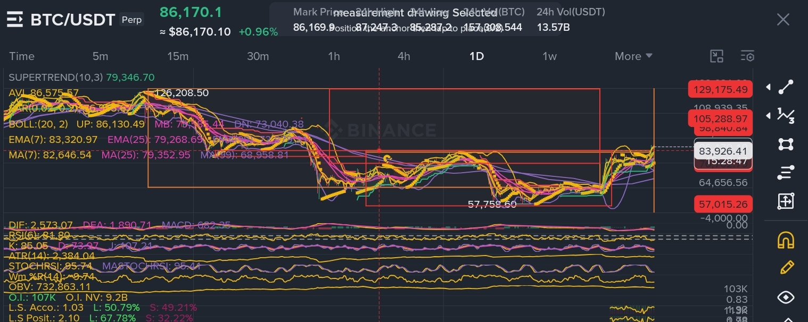Expand the wave tool submenu arrow
808x322 pixels.
pos(768,115)
